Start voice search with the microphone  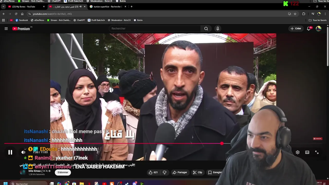pos(218,29)
